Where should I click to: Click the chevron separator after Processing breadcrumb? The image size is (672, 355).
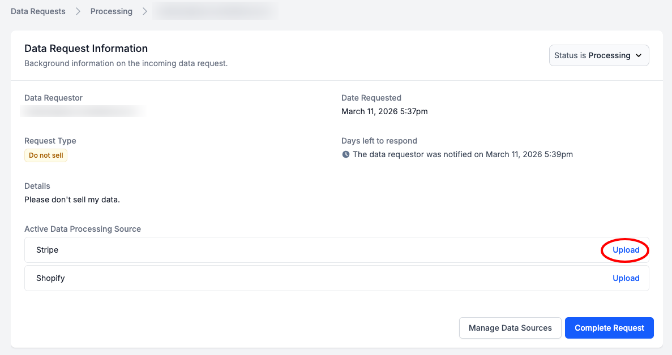point(145,11)
